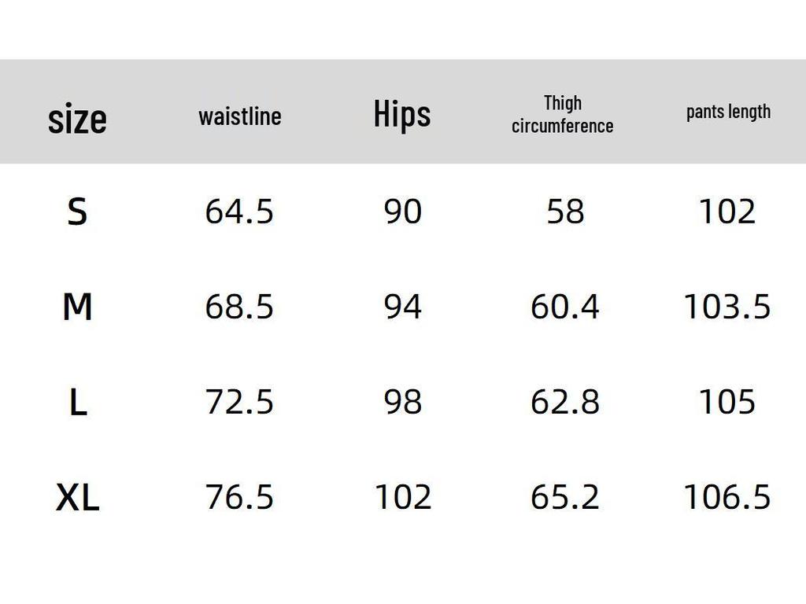The image size is (806, 604).
Task: Click hips value 90 for size S
Action: pyautogui.click(x=402, y=212)
